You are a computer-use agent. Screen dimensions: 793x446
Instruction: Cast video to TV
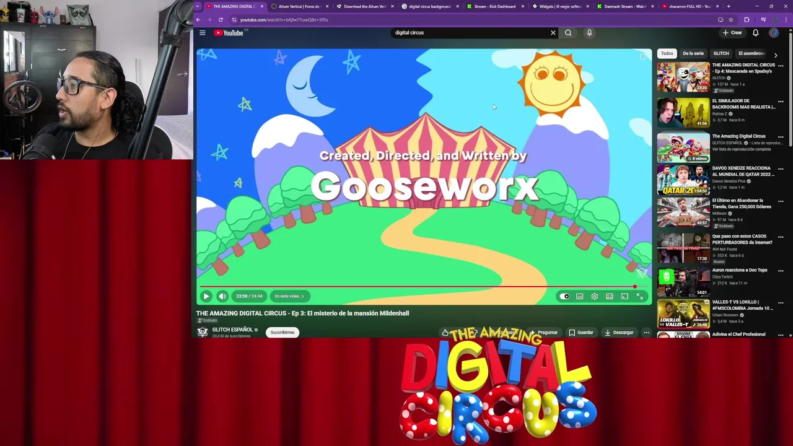tap(624, 297)
